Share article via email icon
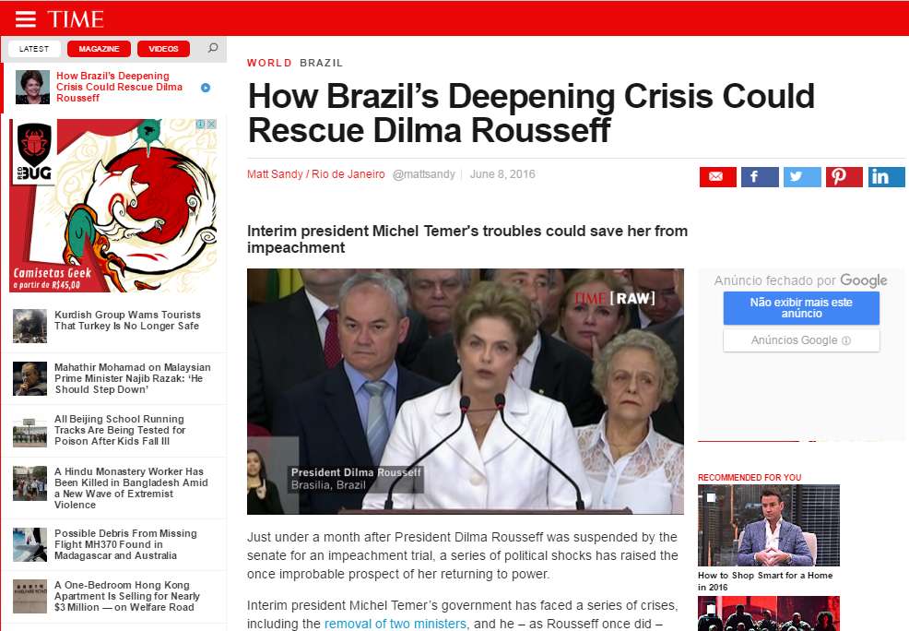This screenshot has height=631, width=909. point(717,177)
